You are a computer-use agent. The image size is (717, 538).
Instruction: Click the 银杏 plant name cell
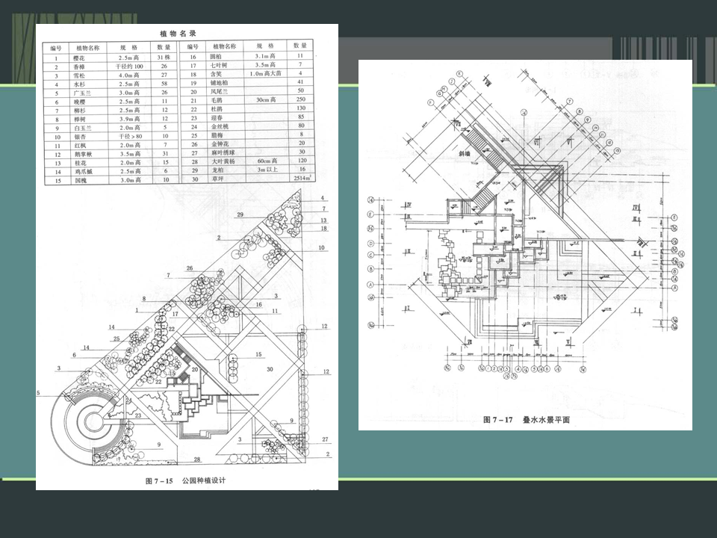tap(81, 137)
